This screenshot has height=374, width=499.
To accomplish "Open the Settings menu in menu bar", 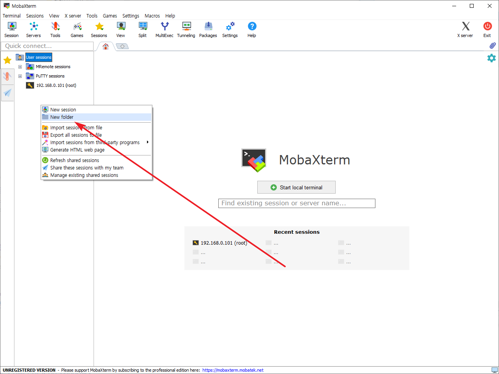I will pyautogui.click(x=131, y=16).
